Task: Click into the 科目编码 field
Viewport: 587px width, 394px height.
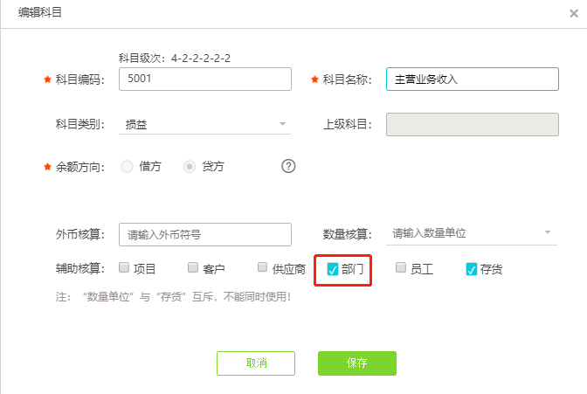Action: 204,79
